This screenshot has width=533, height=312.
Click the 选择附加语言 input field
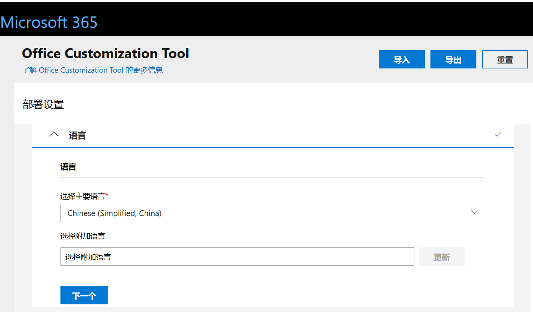point(237,257)
